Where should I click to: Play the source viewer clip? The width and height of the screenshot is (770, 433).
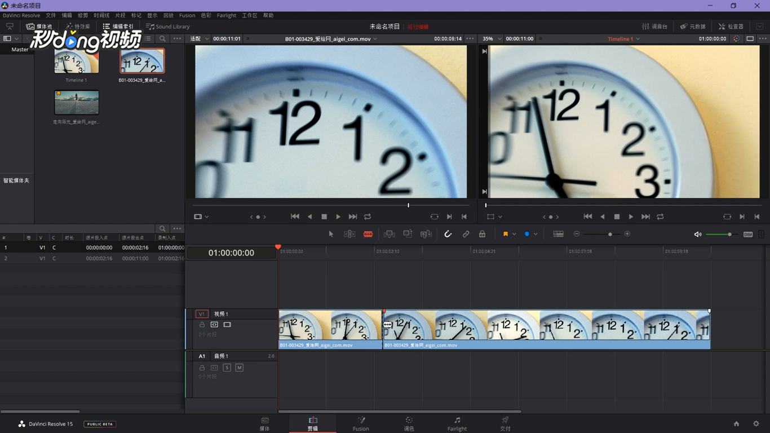[x=338, y=216]
